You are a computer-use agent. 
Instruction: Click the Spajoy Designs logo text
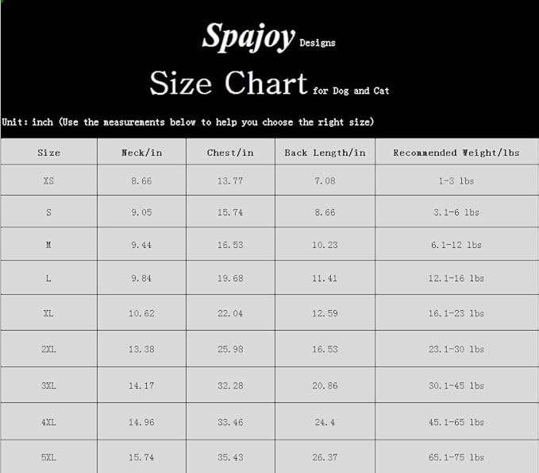tap(268, 37)
